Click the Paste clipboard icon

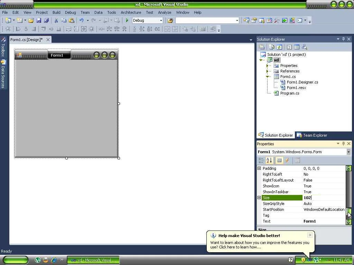pyautogui.click(x=72, y=20)
